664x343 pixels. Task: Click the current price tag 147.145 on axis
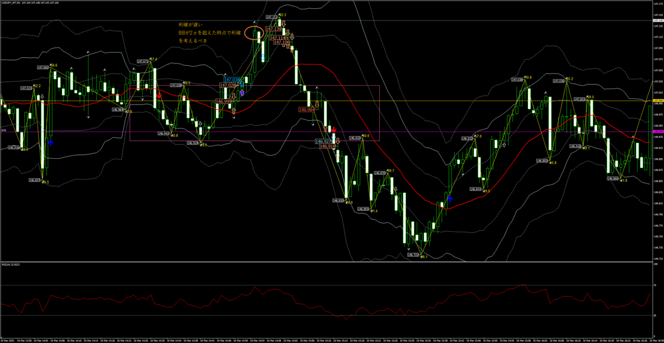[658, 20]
